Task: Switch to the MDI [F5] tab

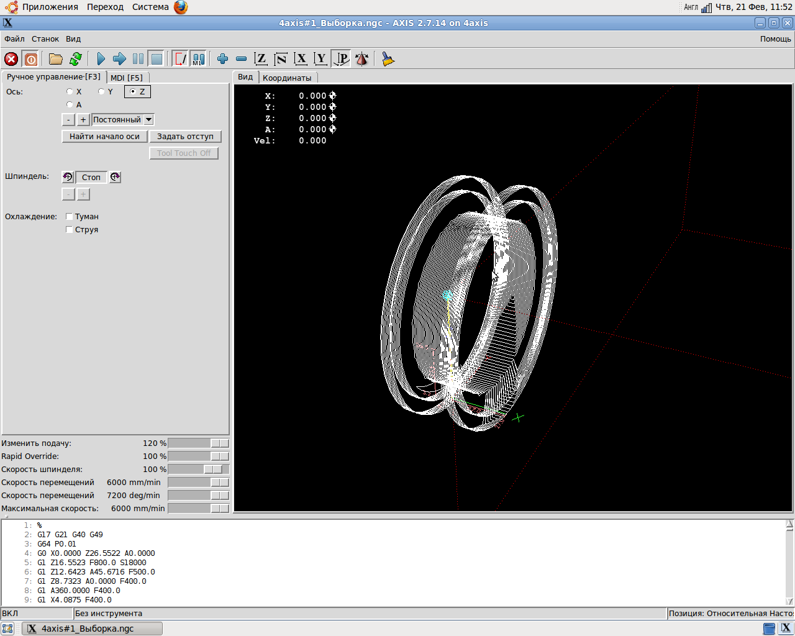Action: click(127, 78)
